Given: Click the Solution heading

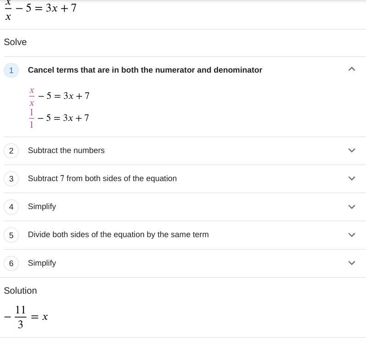Looking at the screenshot, I should (x=20, y=290).
